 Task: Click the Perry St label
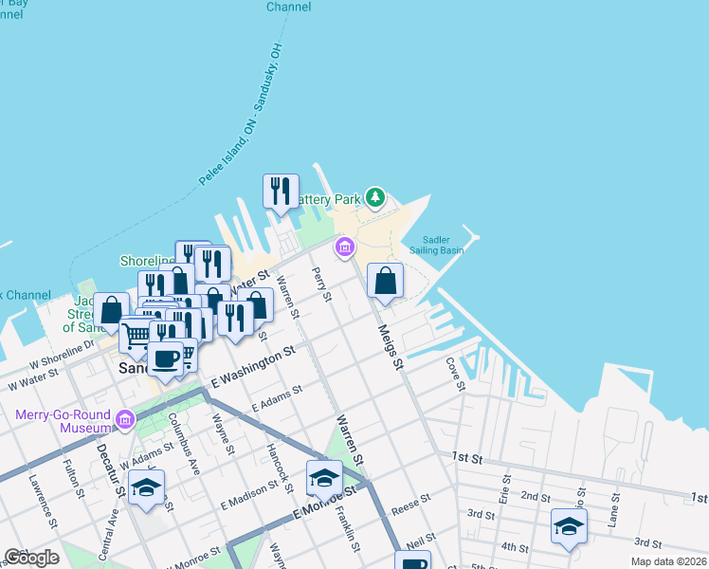point(321,284)
